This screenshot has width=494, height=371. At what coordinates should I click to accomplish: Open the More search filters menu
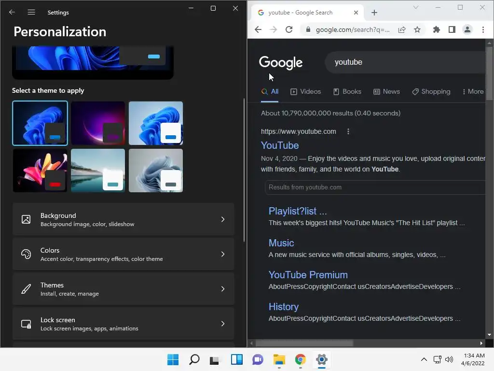pyautogui.click(x=473, y=91)
